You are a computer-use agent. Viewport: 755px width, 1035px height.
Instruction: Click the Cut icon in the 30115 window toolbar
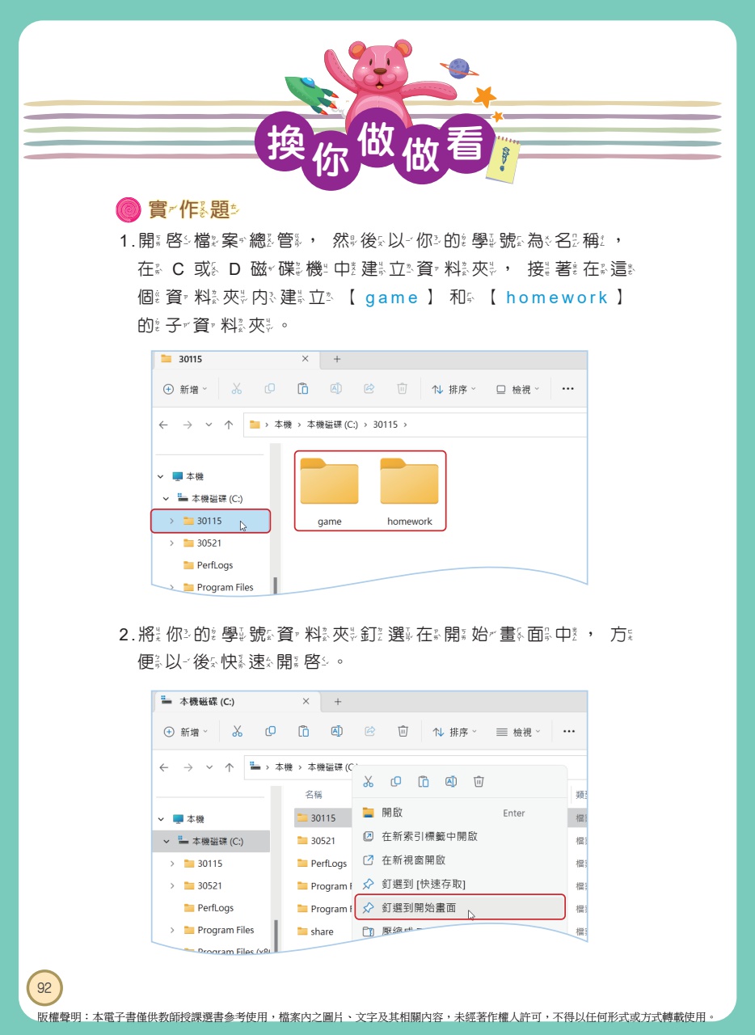(236, 389)
